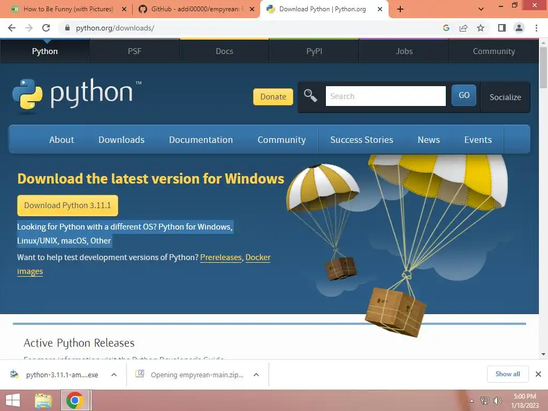Click the page vertical scrollbar
Viewport: 548px width, 411px height.
[x=543, y=66]
